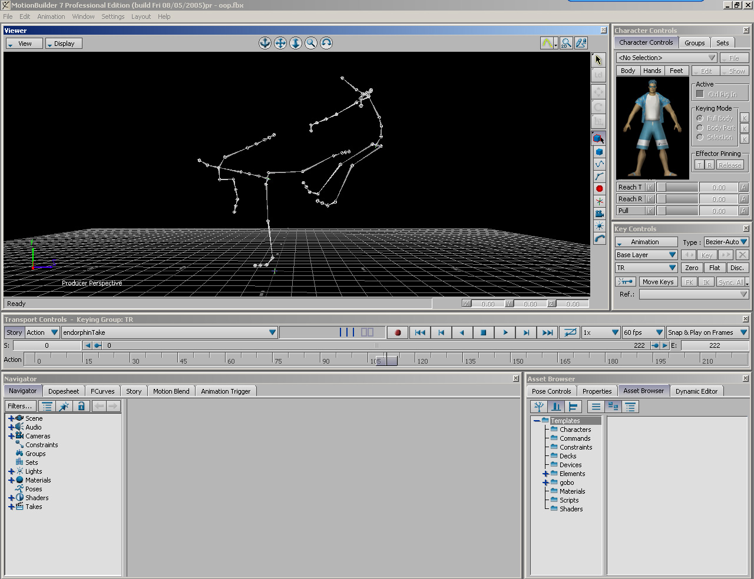Switch to the Groups tab in Character Controls
Viewport: 754px width, 579px height.
tap(695, 43)
